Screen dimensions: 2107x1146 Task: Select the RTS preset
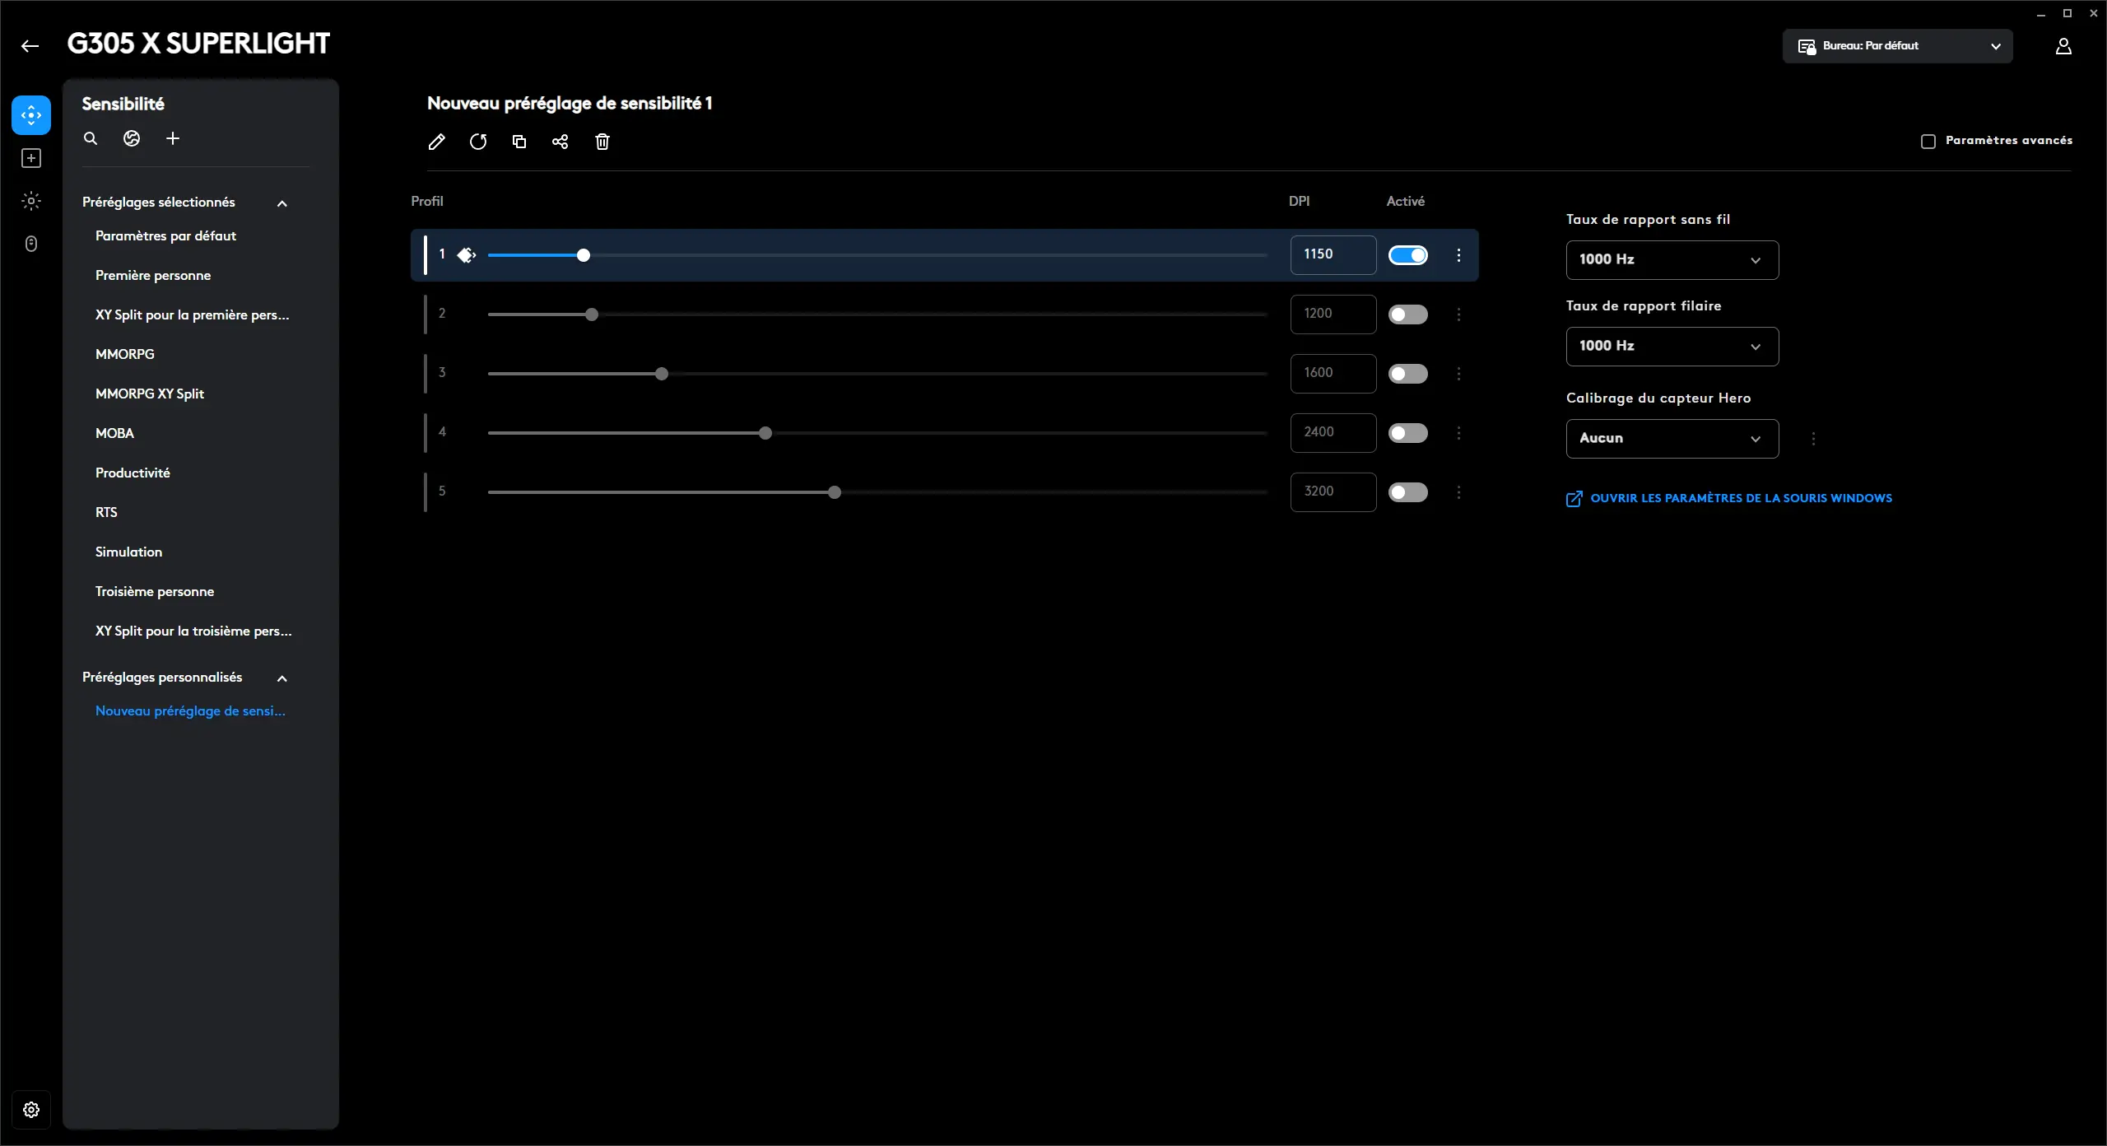(x=106, y=513)
